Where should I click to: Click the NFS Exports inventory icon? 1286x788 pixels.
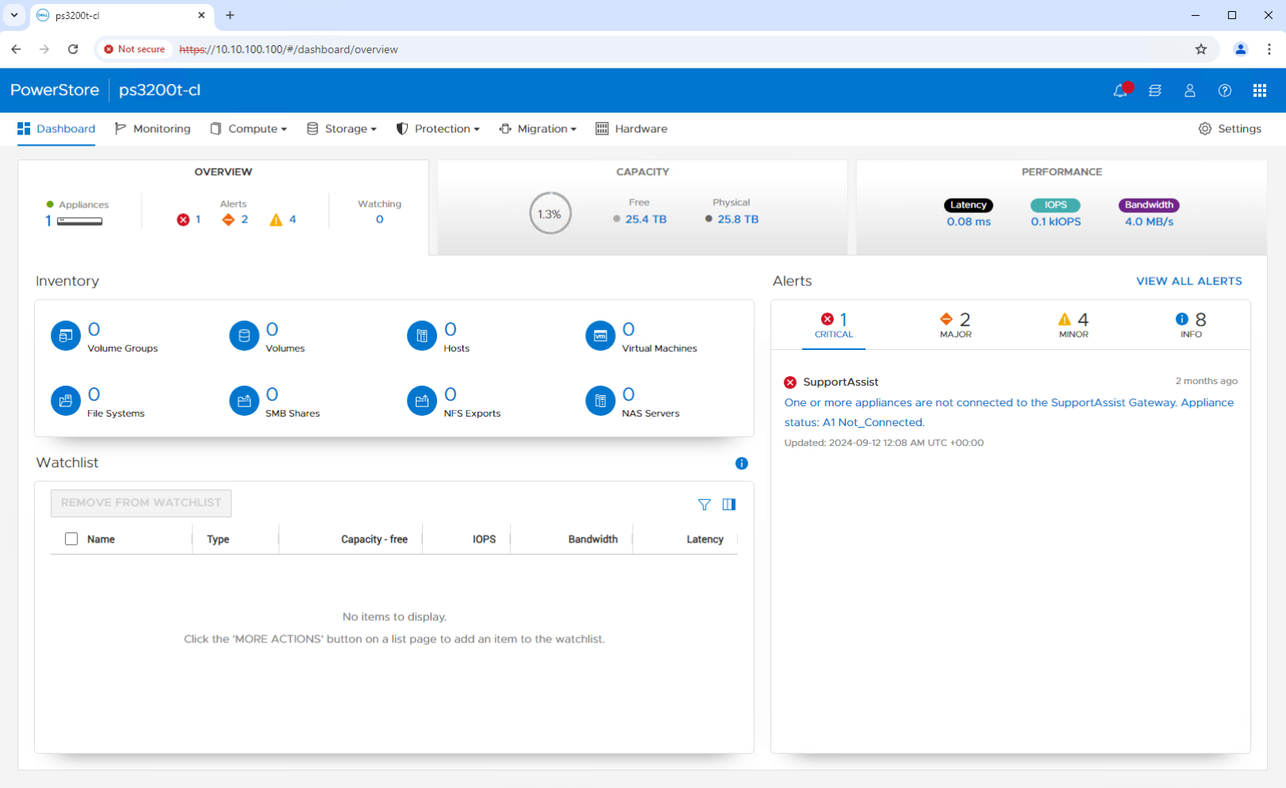coord(422,401)
